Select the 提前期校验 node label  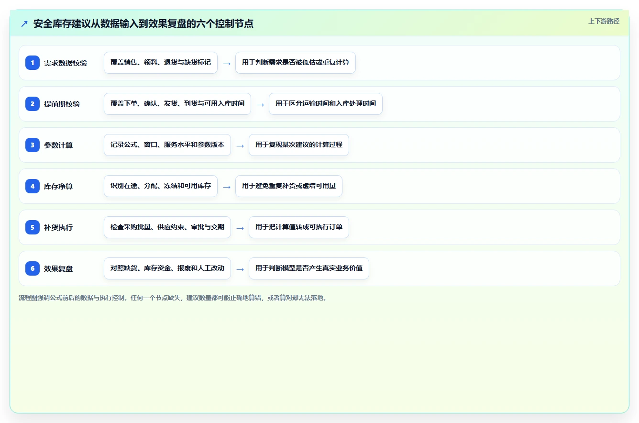click(62, 104)
